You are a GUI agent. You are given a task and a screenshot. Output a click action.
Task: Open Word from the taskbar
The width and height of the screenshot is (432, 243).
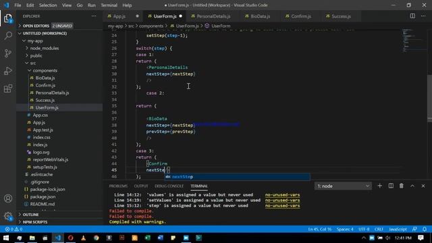pyautogui.click(x=161, y=238)
